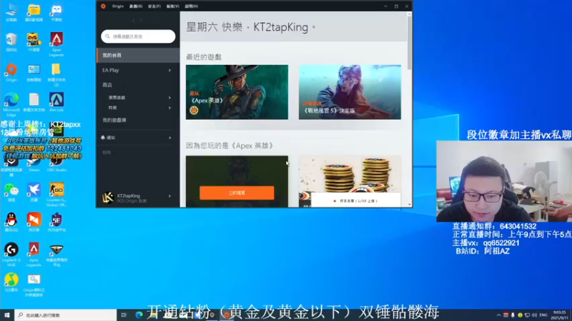The width and height of the screenshot is (572, 321).
Task: Focus the Origin game search field
Action: click(138, 36)
